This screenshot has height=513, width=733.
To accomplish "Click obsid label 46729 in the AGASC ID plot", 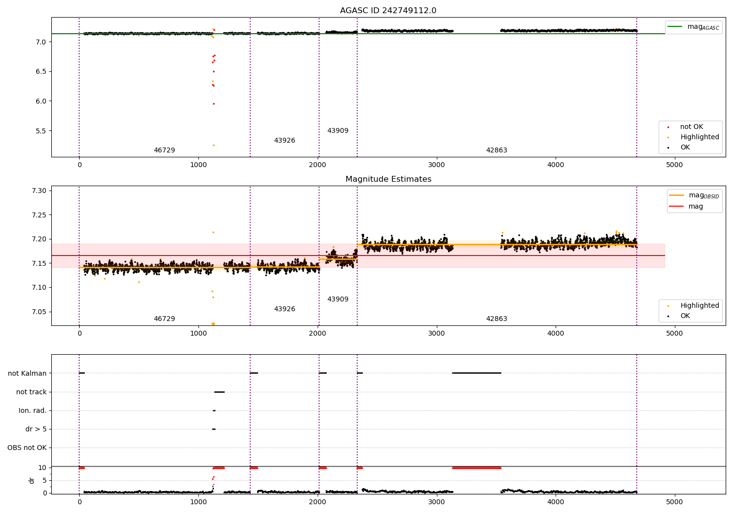I will point(164,150).
